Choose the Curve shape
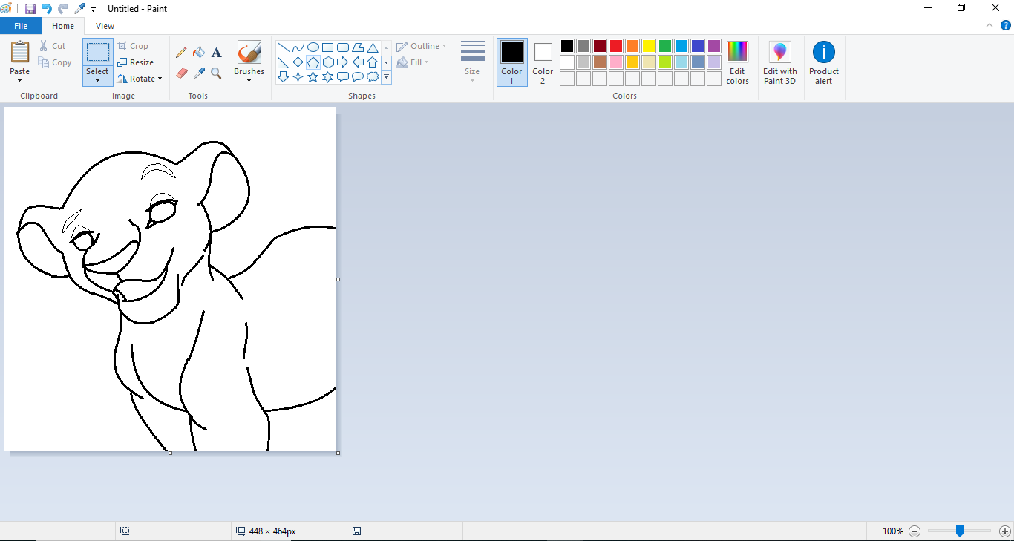The width and height of the screenshot is (1014, 541). 298,47
